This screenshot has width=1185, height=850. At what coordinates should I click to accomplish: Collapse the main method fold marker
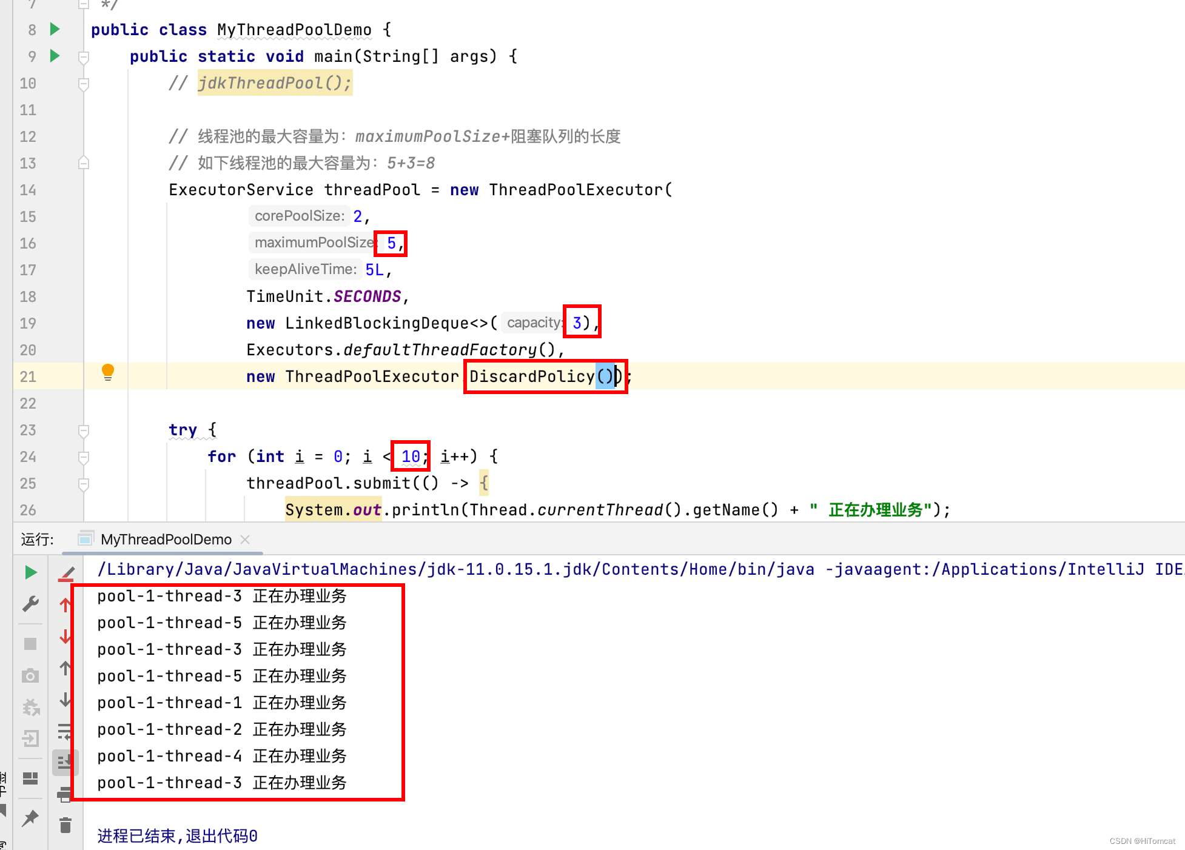pyautogui.click(x=84, y=57)
